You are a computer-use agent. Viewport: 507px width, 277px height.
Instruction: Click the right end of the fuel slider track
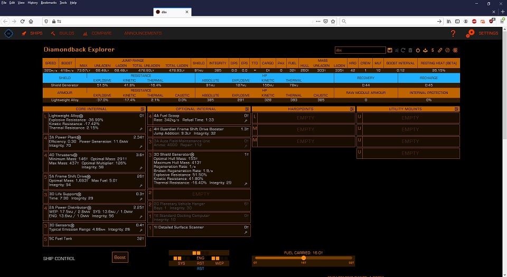click(352, 258)
